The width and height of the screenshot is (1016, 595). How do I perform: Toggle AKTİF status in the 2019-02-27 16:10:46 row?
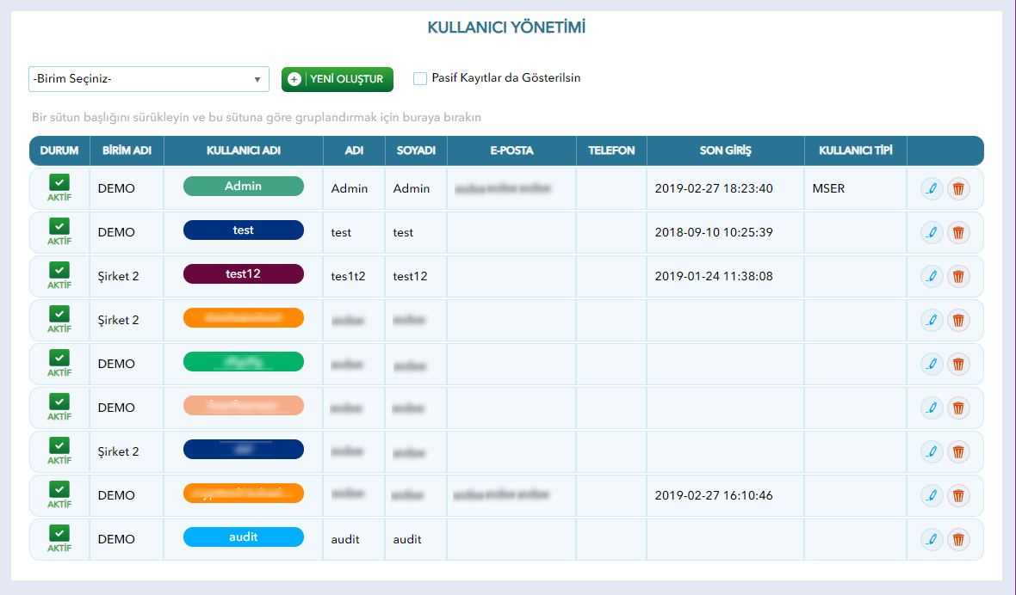coord(59,489)
